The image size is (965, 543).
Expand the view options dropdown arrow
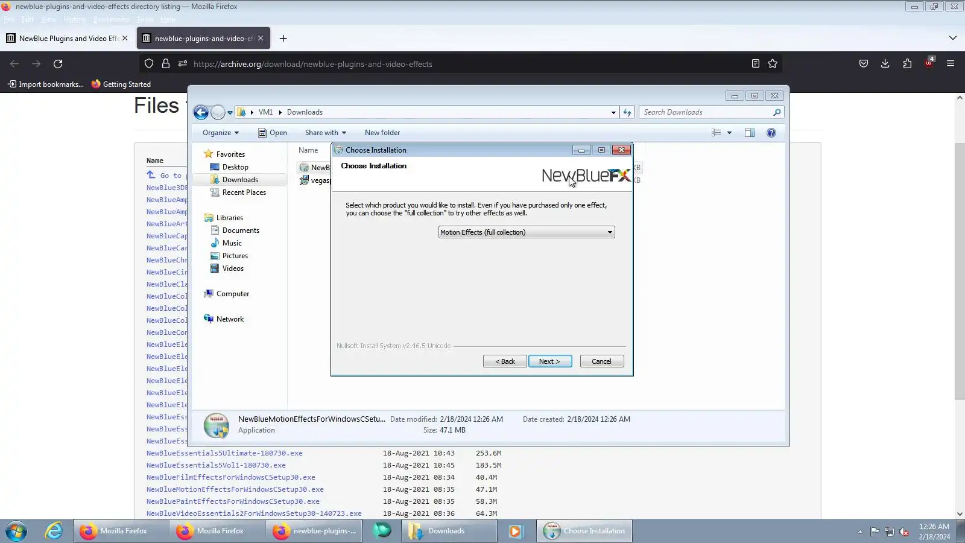point(729,133)
